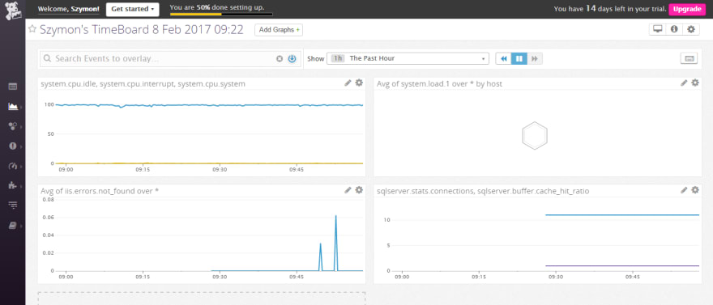713x305 pixels.
Task: Click "Avg of system.load.1 over * by host" title
Action: pos(440,84)
